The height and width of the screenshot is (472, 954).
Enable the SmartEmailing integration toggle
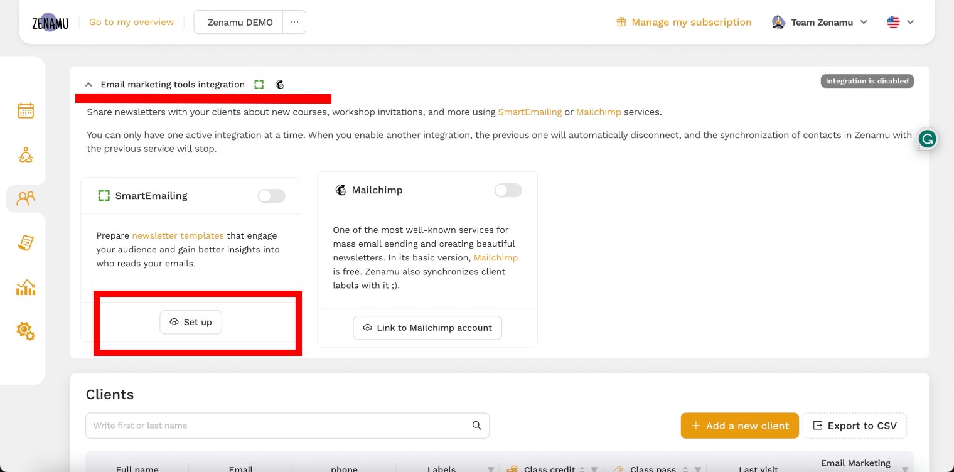pos(271,196)
